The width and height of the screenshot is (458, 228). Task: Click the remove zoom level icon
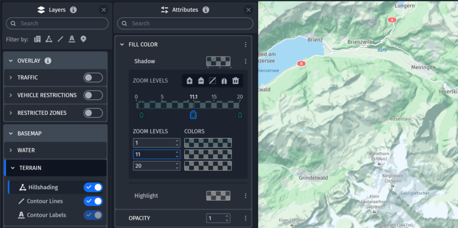click(201, 81)
